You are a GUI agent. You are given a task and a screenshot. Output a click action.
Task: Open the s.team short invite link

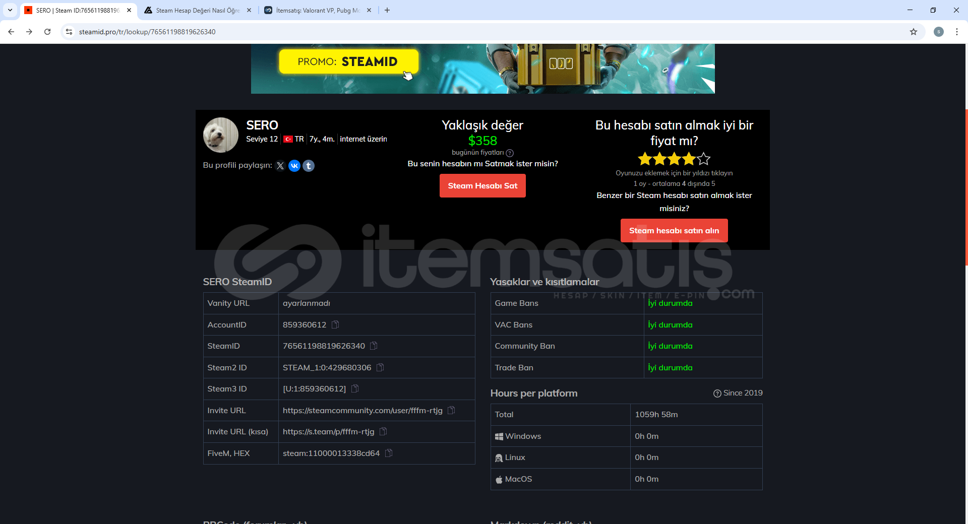click(x=328, y=431)
